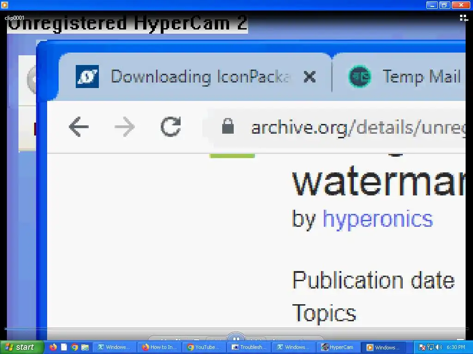The width and height of the screenshot is (473, 354).
Task: Select the Downloading IconPacka tab
Action: tap(194, 77)
